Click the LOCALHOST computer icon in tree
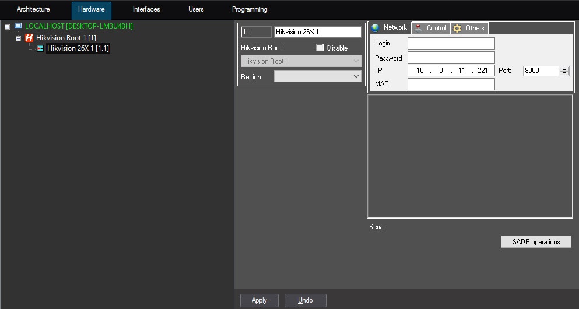 tap(18, 26)
